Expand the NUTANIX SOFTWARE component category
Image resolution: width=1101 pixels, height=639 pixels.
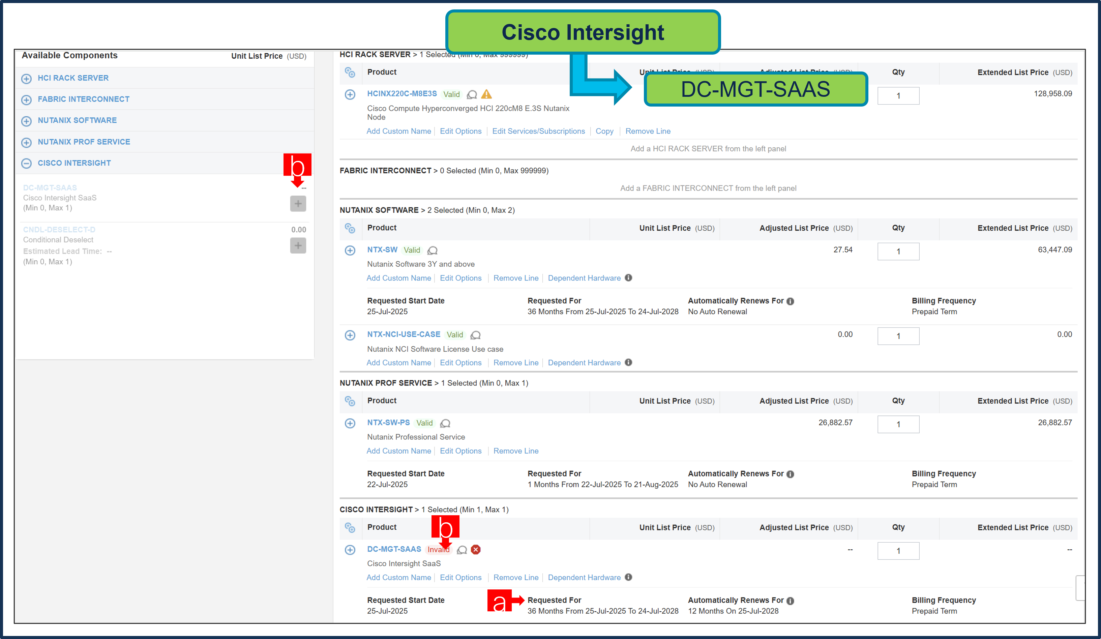26,121
